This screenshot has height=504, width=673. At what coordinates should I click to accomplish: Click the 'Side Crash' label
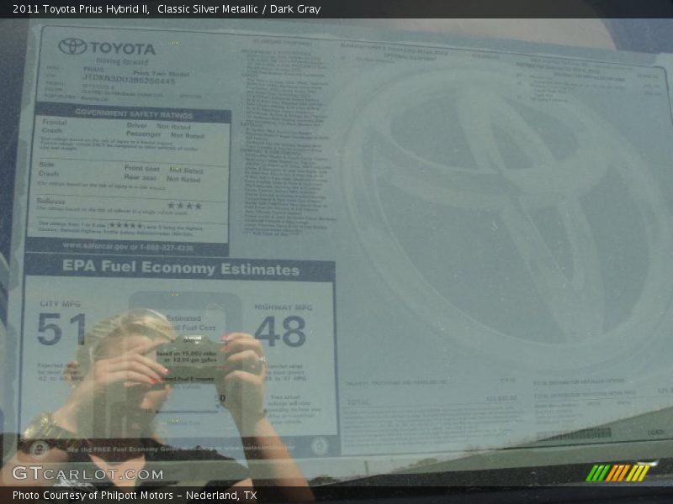tap(48, 169)
